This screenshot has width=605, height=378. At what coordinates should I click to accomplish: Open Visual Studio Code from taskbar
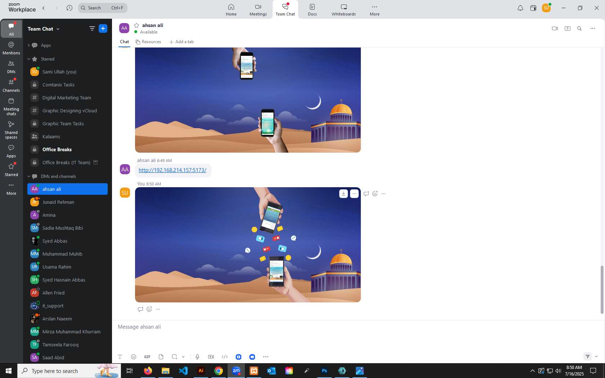coord(183,371)
